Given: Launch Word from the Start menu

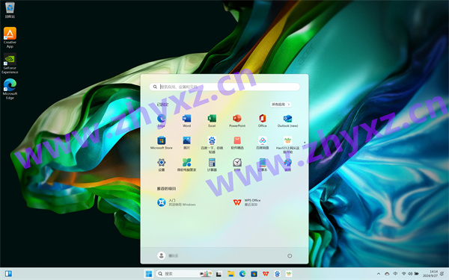Looking at the screenshot, I should pyautogui.click(x=186, y=120).
